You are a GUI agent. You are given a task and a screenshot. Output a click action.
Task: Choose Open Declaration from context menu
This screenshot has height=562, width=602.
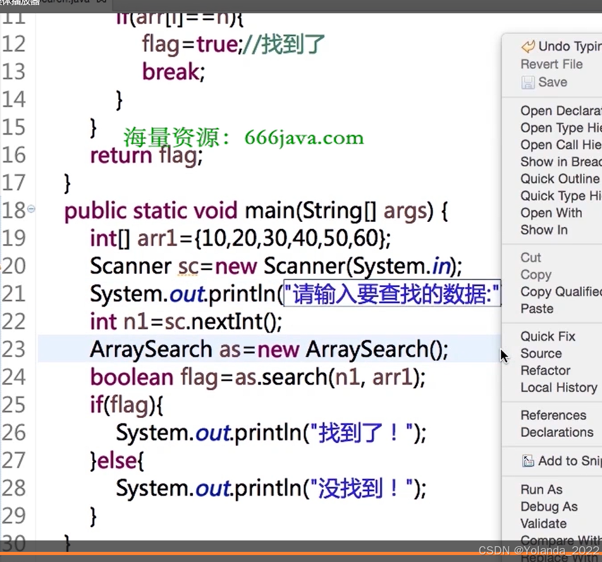561,111
